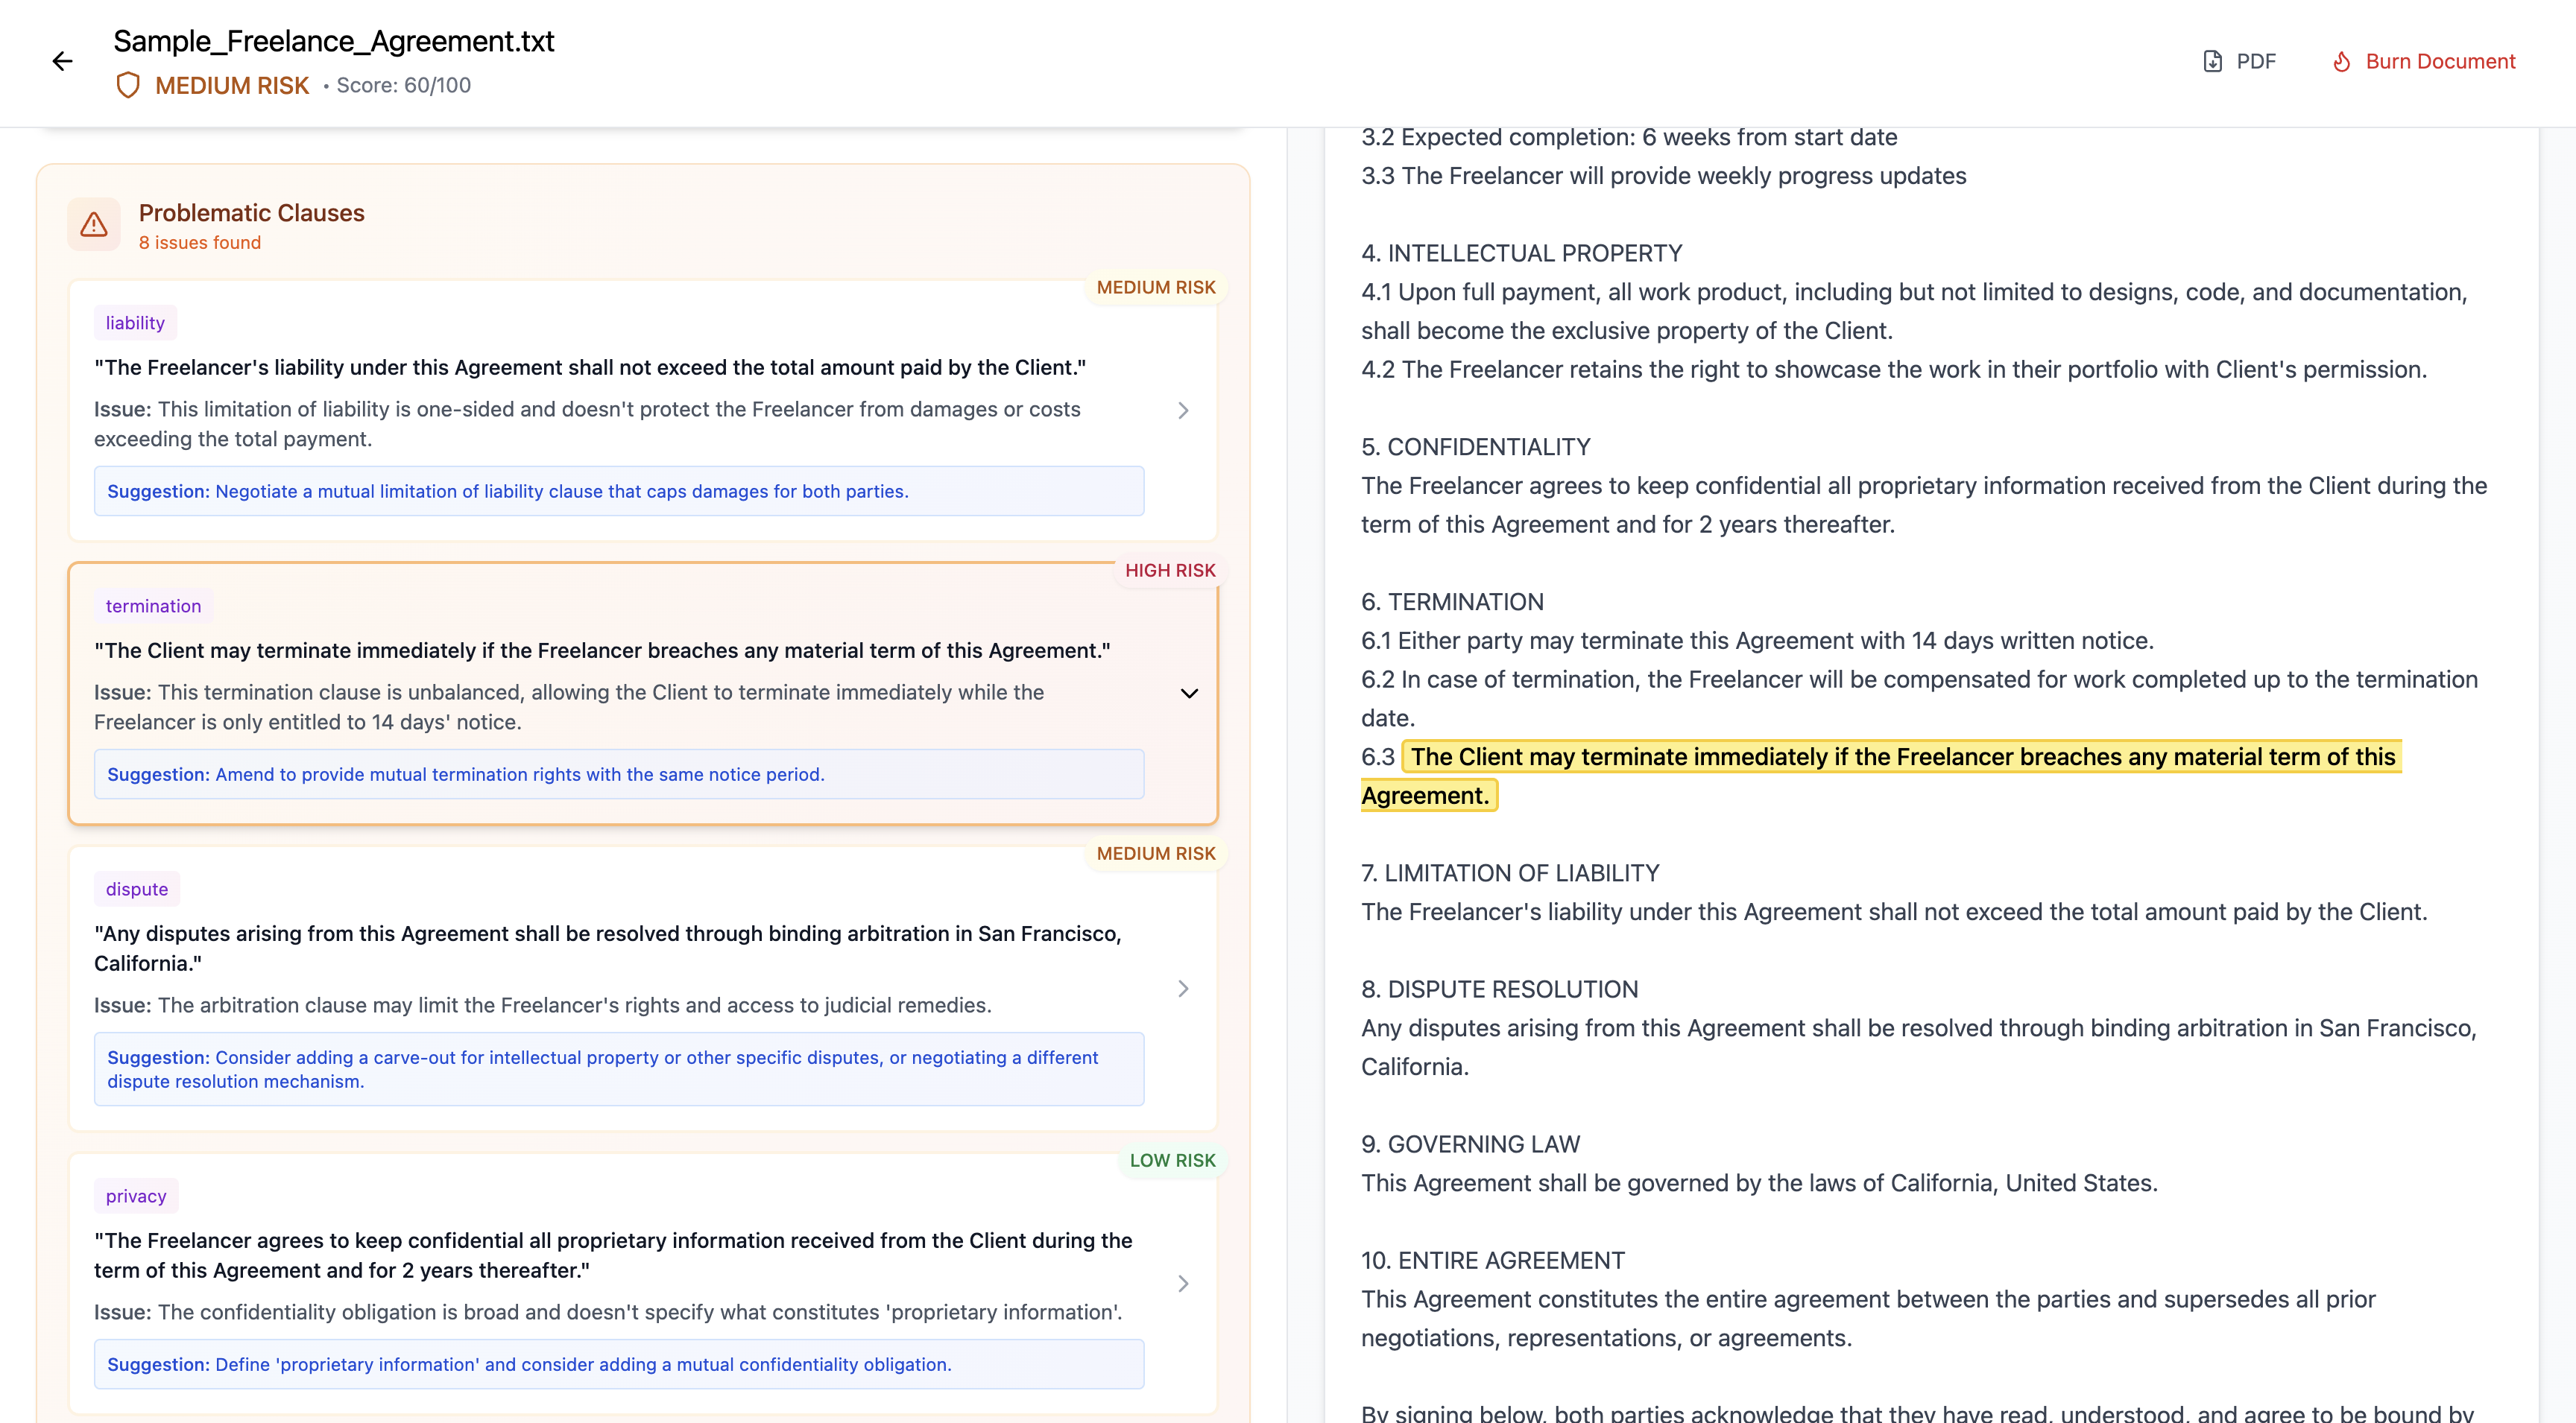This screenshot has height=1423, width=2576.
Task: Click clause 3.3 weekly progress updates
Action: [x=1664, y=175]
